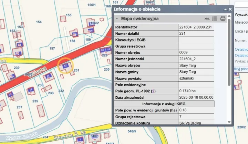Select the date 2025-06-18 00:00:00
248x144 pixels.
coord(196,97)
